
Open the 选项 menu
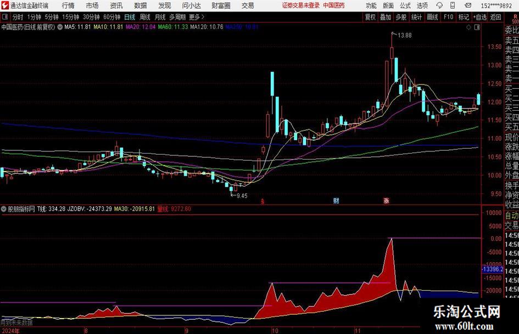(422, 5)
